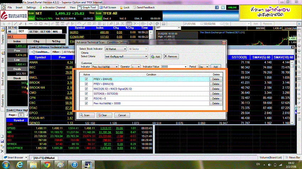This screenshot has height=169, width=302.
Task: Open the SET chart symbol dropdown
Action: click(179, 28)
